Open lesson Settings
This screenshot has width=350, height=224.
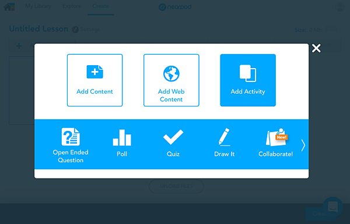pyautogui.click(x=86, y=30)
